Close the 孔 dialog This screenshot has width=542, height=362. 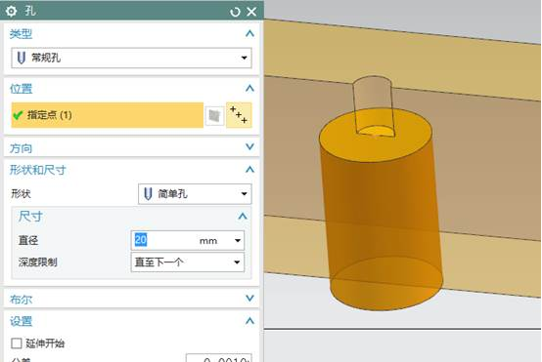pos(251,12)
